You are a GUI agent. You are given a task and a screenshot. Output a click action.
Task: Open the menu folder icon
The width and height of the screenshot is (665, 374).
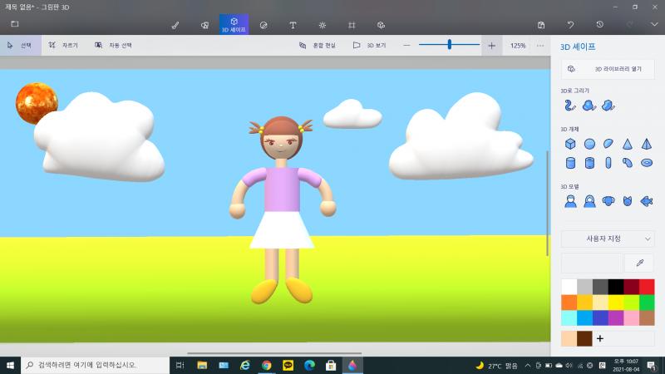(15, 24)
